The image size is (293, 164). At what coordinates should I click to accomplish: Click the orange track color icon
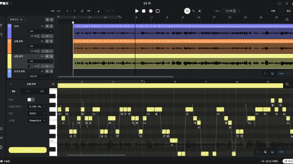(x=9, y=41)
